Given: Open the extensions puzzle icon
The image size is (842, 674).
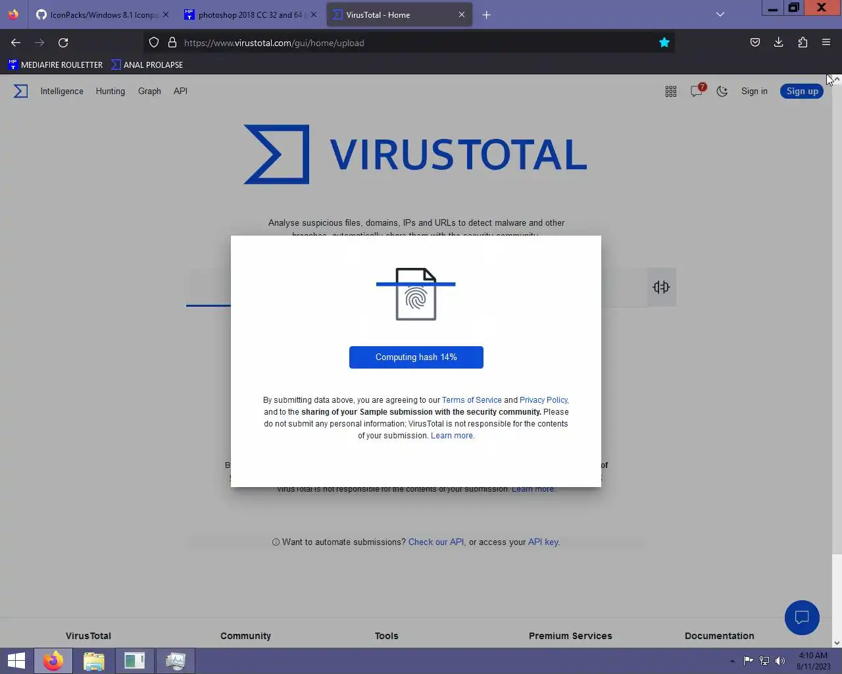Looking at the screenshot, I should pyautogui.click(x=803, y=43).
